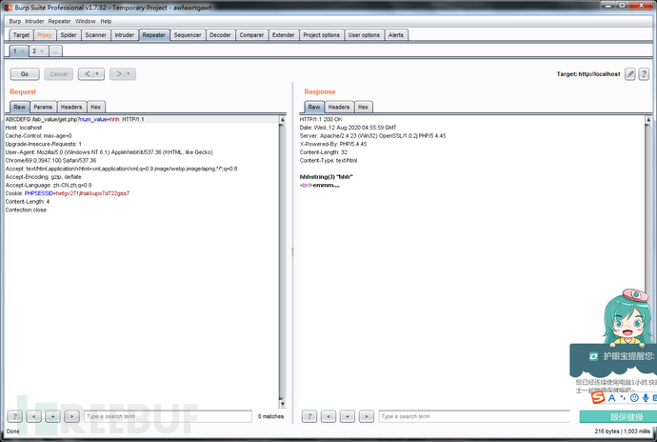Screen dimensions: 657x442
Task: Go to previous match in request search
Action: [33, 416]
